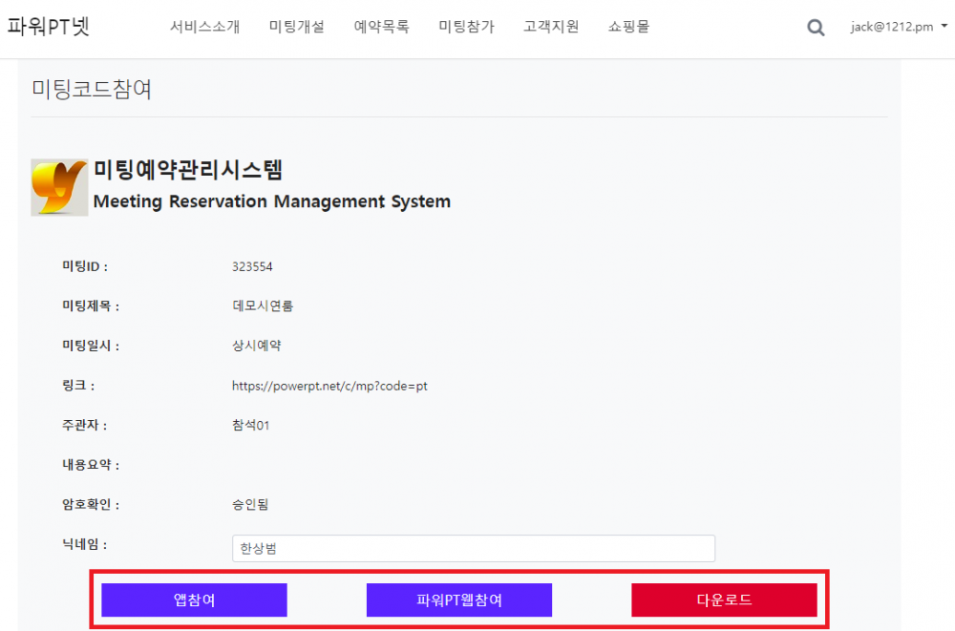Click the 링크 label
The image size is (955, 631).
(x=78, y=386)
